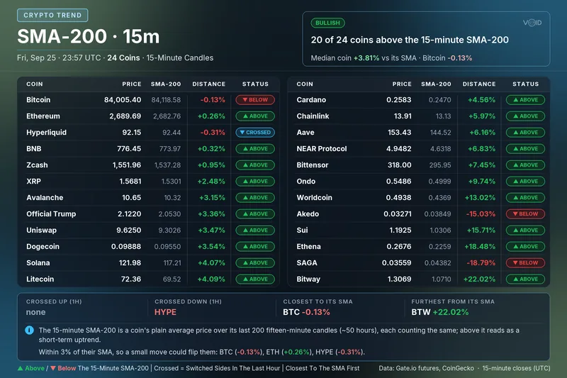Click the blue info icon
This screenshot has width=567, height=378.
pyautogui.click(x=29, y=330)
